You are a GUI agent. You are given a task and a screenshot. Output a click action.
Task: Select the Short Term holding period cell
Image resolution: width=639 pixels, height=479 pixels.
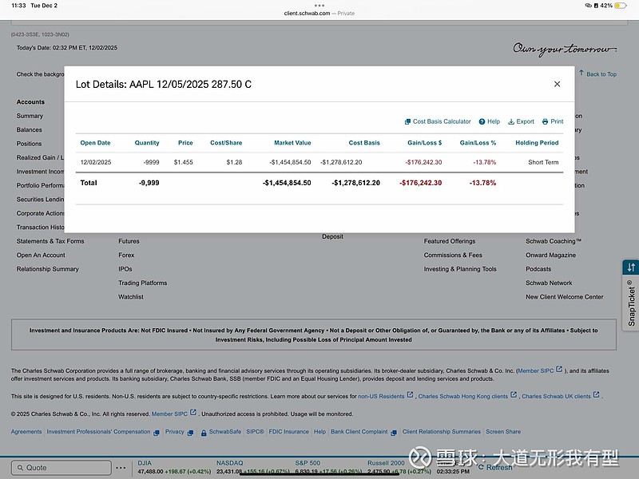(543, 162)
